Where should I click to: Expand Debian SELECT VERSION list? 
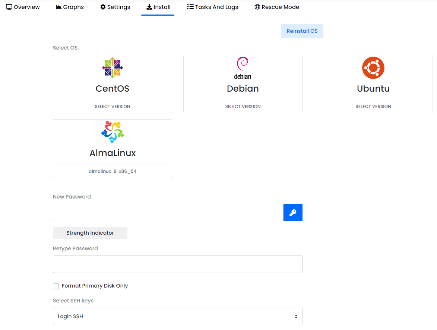(243, 107)
